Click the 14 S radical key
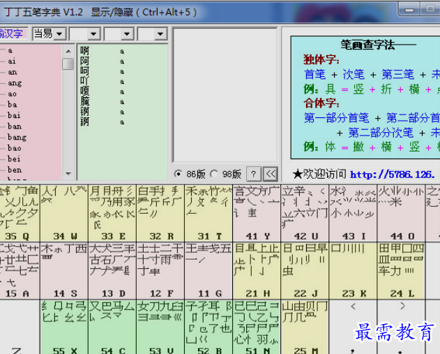This screenshot has height=354, width=440. 64,270
